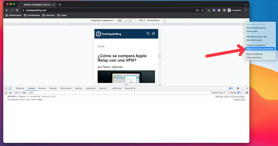Click the lock icon beside todoappleblog.com

point(23,10)
